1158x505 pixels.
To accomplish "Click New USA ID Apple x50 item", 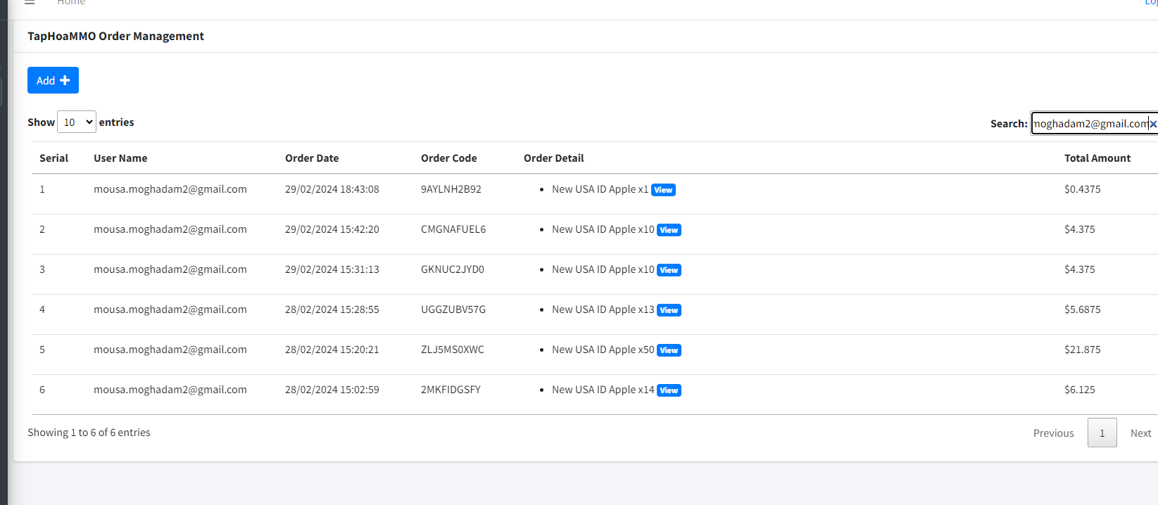I will 603,350.
